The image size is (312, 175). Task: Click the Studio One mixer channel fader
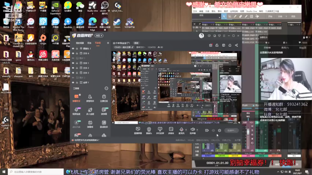tap(248, 132)
